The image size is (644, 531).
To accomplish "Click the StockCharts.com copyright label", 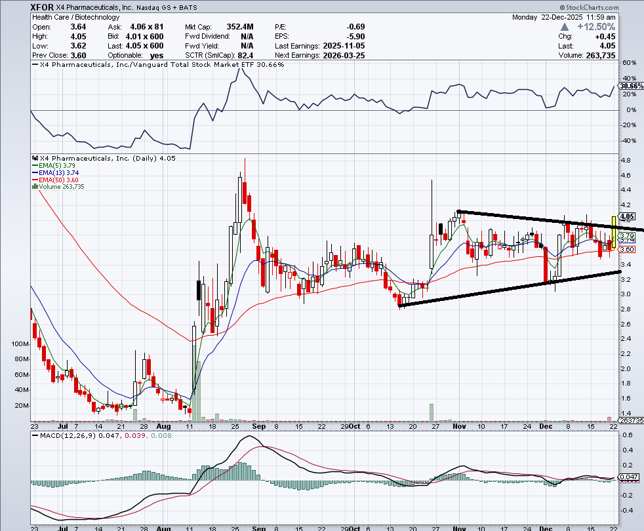I will click(588, 7).
